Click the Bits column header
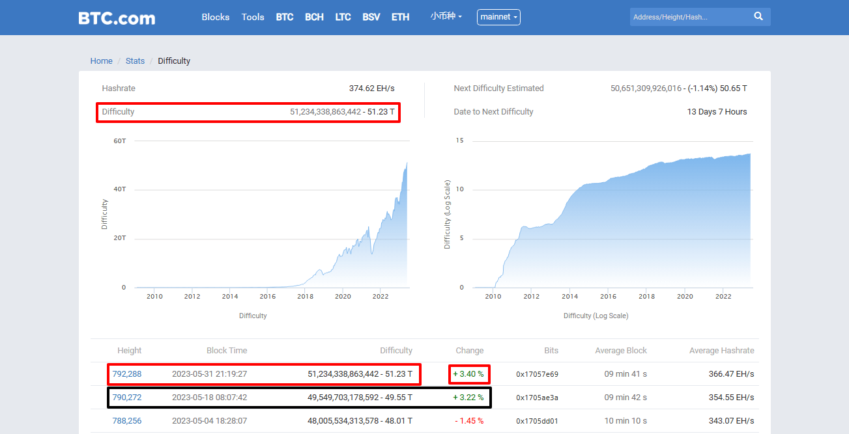Viewport: 849px width, 434px height. tap(551, 351)
